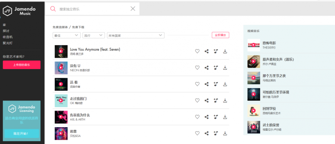Click the 全部播放 button
Screen dimensions: 335x144
[220, 35]
